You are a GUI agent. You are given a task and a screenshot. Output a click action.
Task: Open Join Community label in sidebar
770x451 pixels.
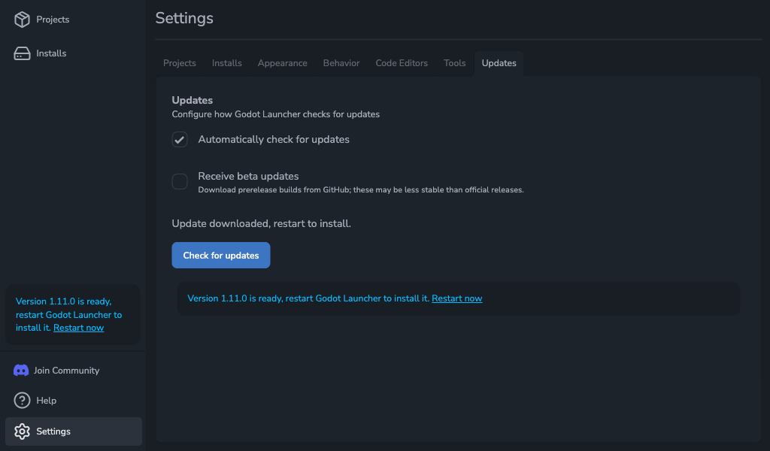tap(66, 371)
